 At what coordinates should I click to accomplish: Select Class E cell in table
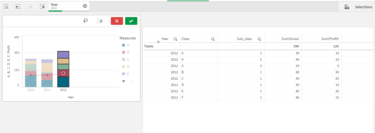(x=199, y=91)
